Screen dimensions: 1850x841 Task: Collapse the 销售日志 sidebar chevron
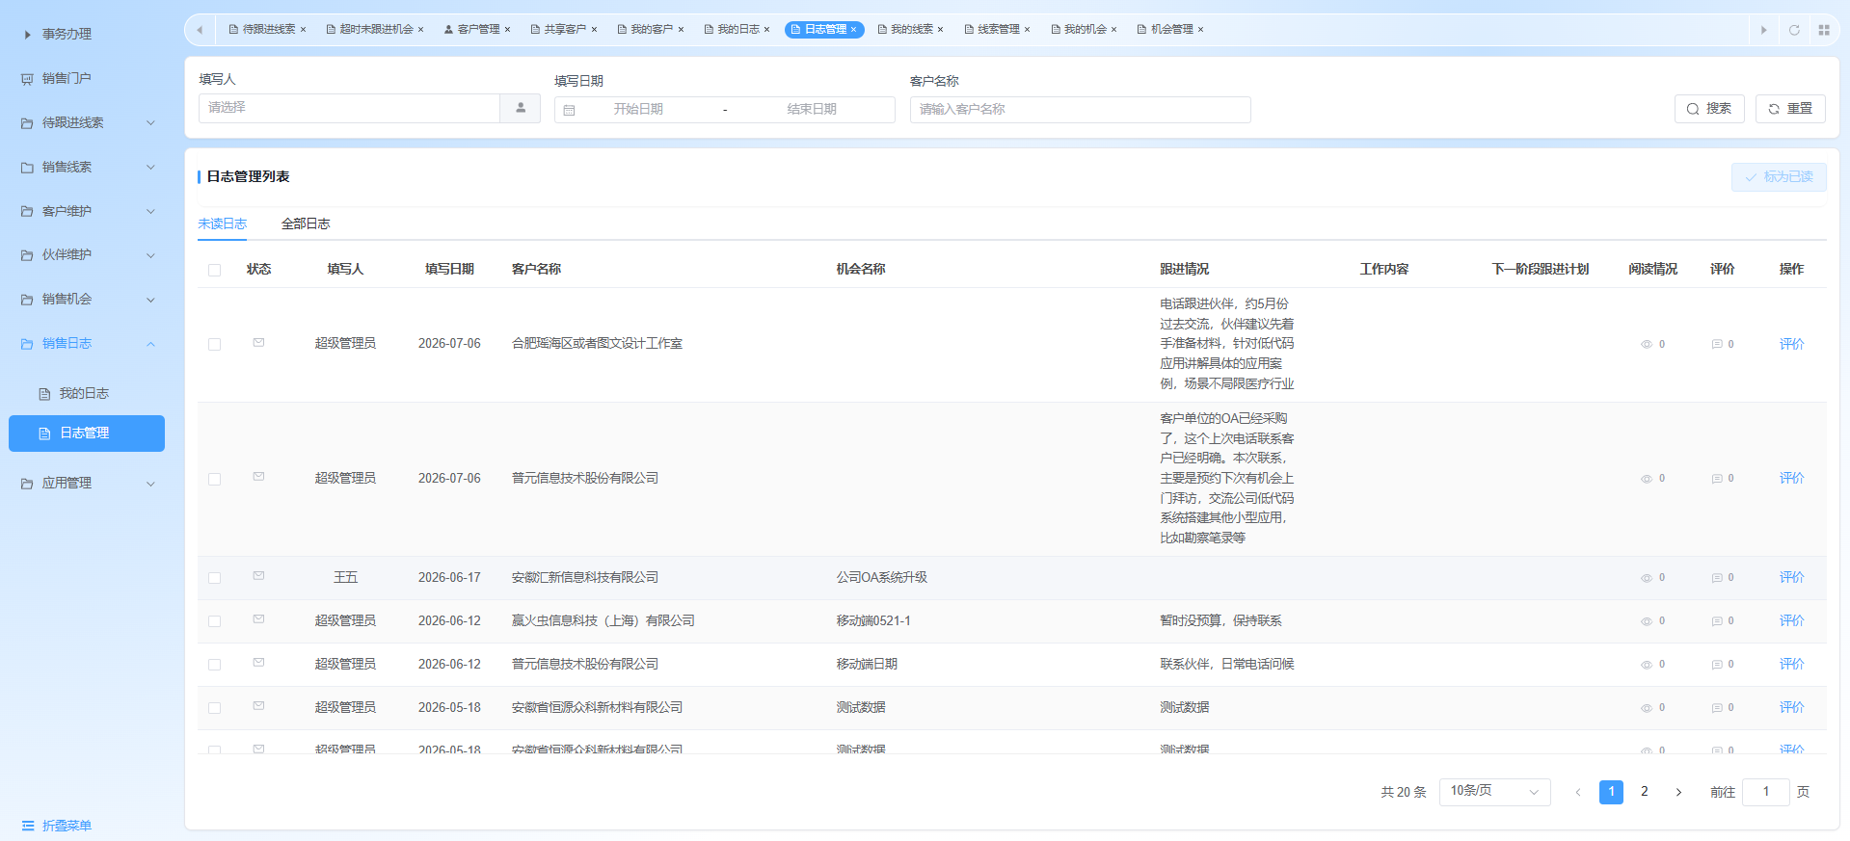click(150, 344)
